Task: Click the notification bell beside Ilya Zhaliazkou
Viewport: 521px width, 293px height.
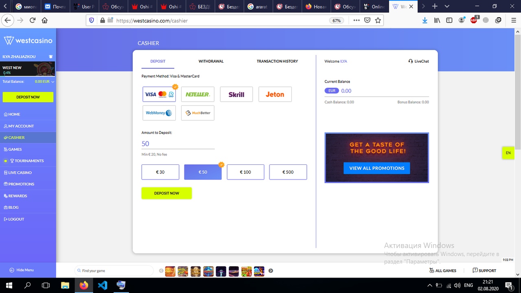Action: tap(50, 57)
